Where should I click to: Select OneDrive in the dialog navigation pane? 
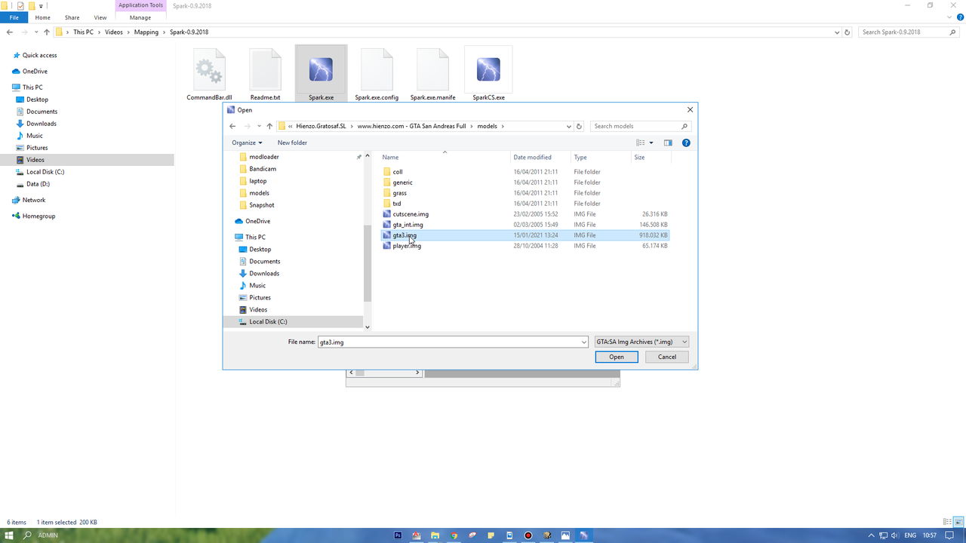[257, 221]
